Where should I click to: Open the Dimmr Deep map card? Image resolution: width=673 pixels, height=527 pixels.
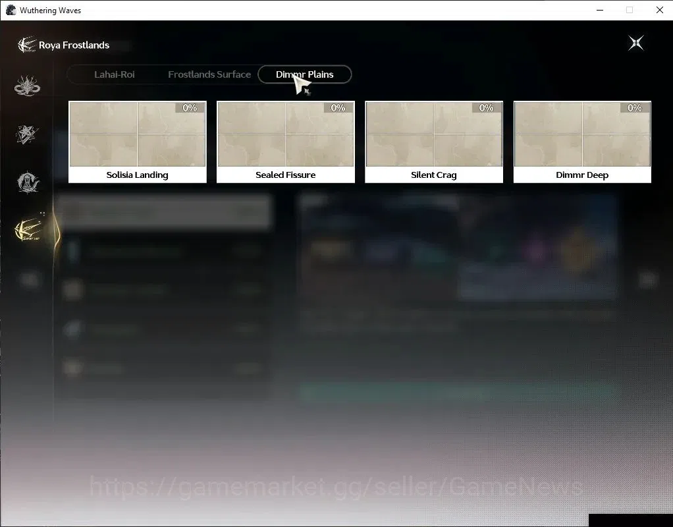point(582,142)
